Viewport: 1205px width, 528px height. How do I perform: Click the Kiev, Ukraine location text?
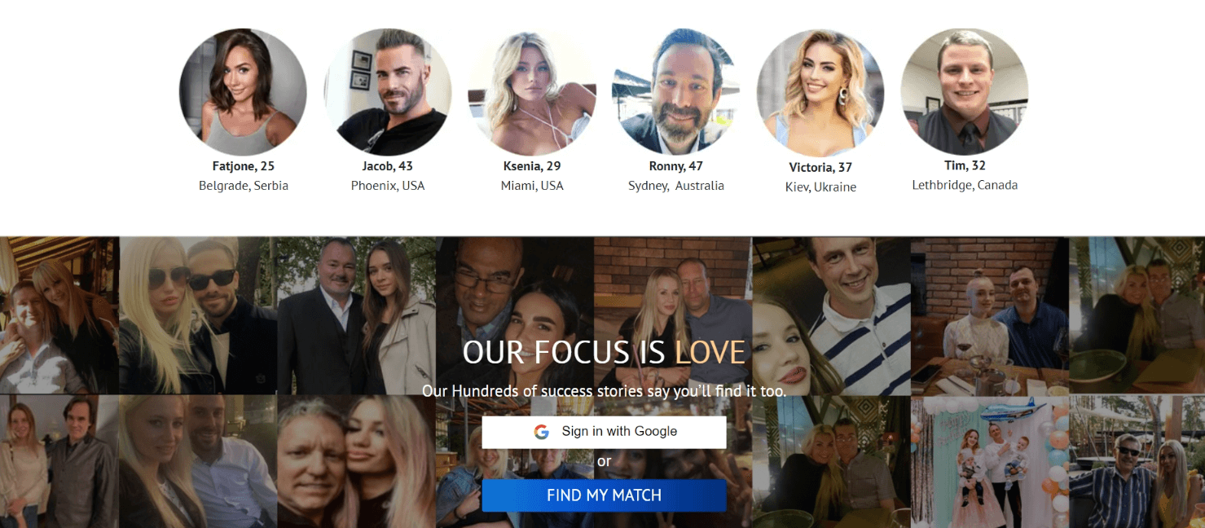[x=820, y=187]
